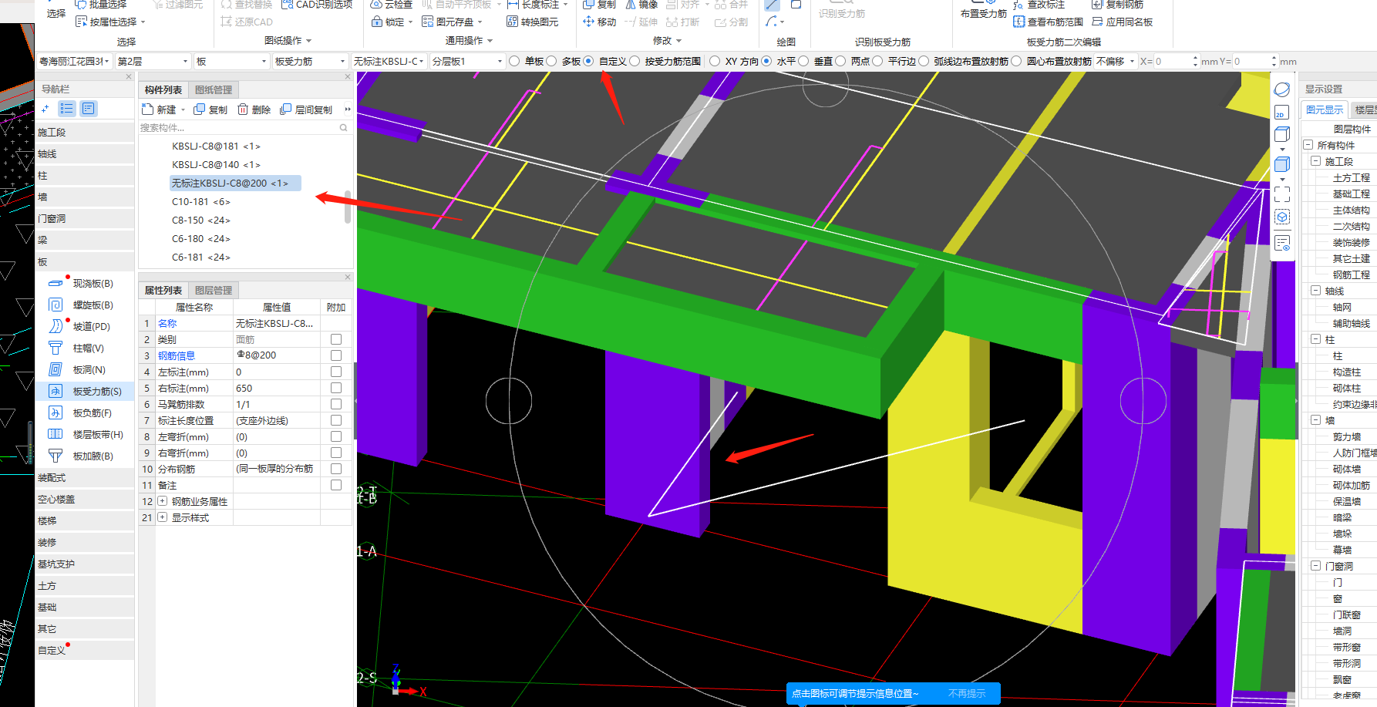
Task: Tick 附加 checkbox for 钢筋信息 row
Action: pos(336,355)
